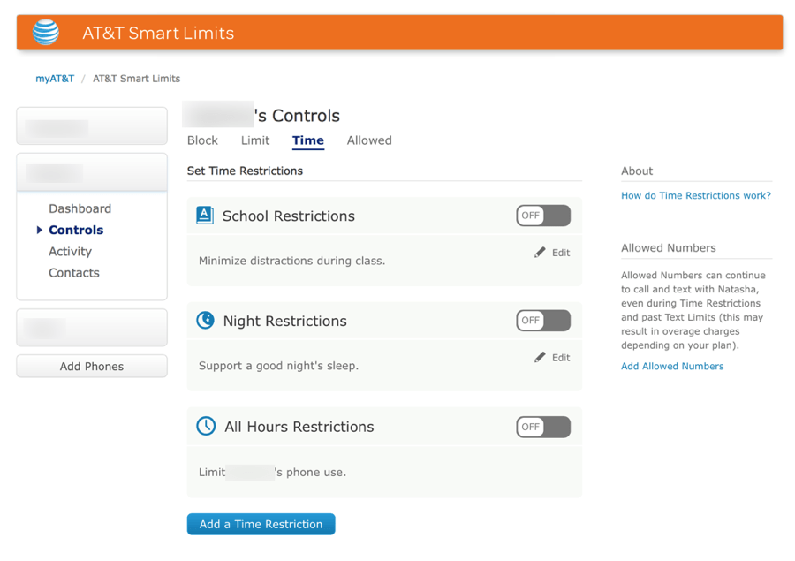Open Contacts in the sidebar

[74, 273]
